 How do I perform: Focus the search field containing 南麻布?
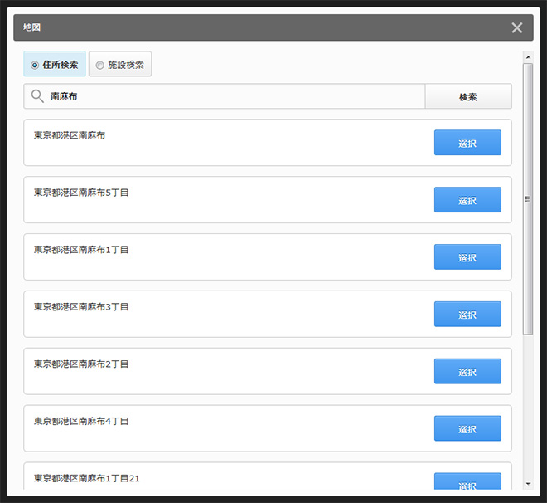coord(232,96)
